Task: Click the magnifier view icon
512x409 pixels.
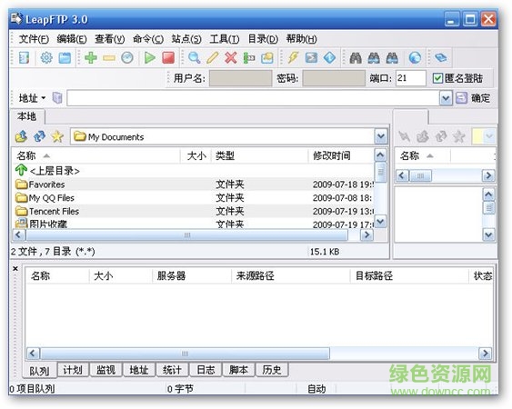Action: point(195,58)
